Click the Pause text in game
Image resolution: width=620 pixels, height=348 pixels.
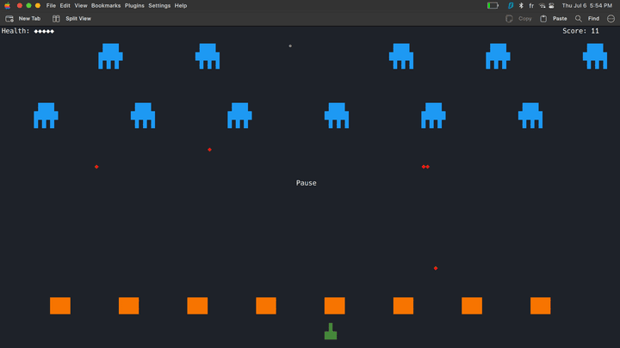[x=306, y=183]
